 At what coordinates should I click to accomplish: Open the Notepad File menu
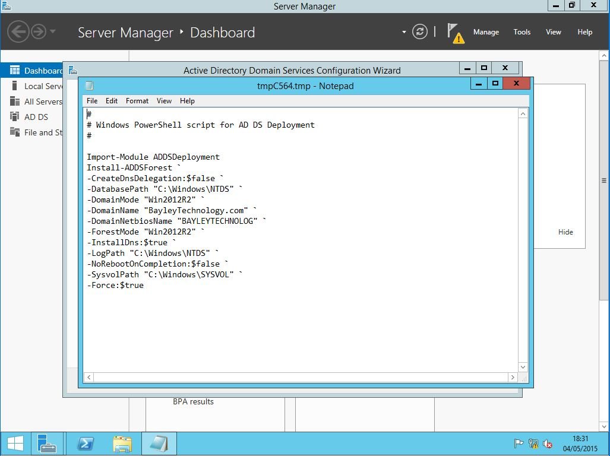click(92, 101)
